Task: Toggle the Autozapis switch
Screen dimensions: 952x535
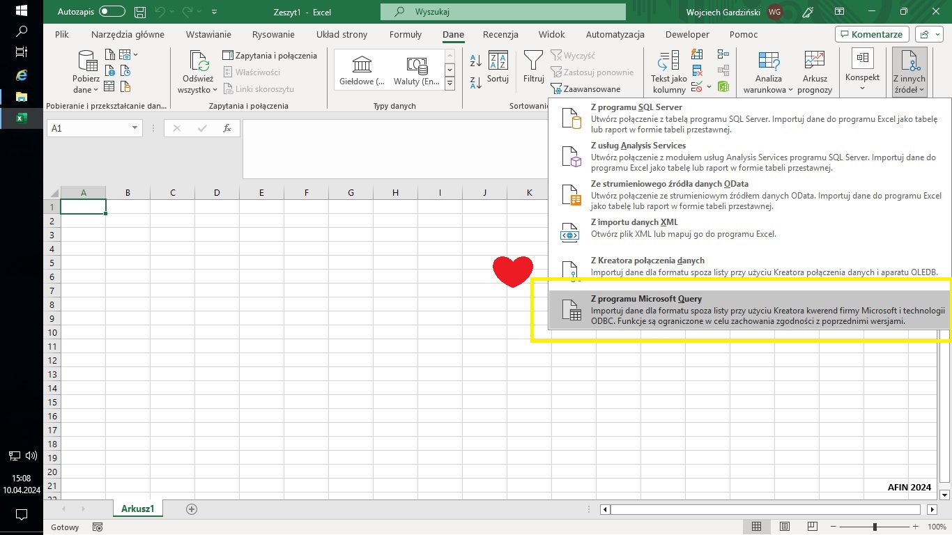Action: 112,12
